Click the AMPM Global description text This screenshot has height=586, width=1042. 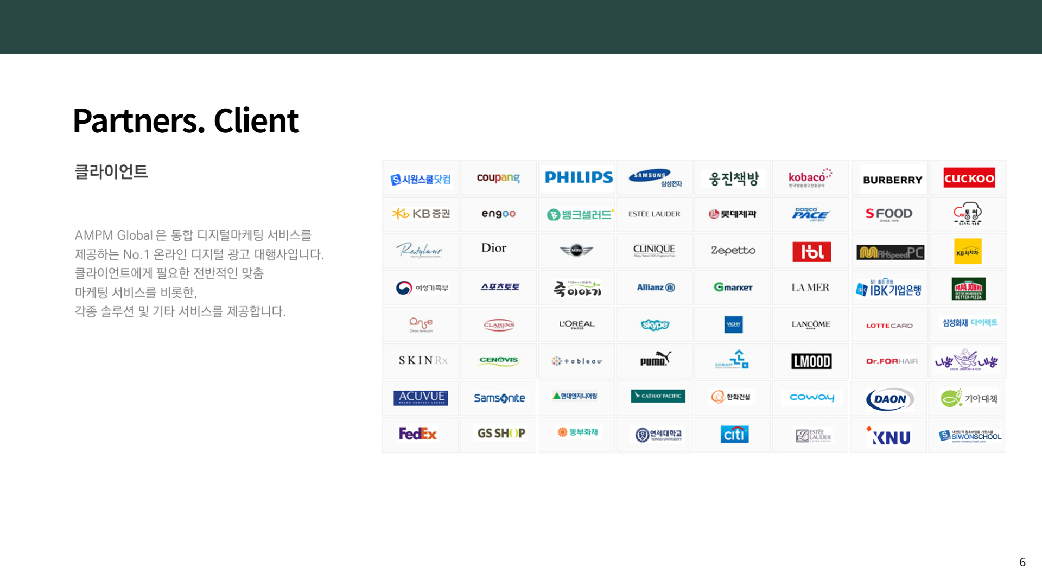click(x=199, y=273)
